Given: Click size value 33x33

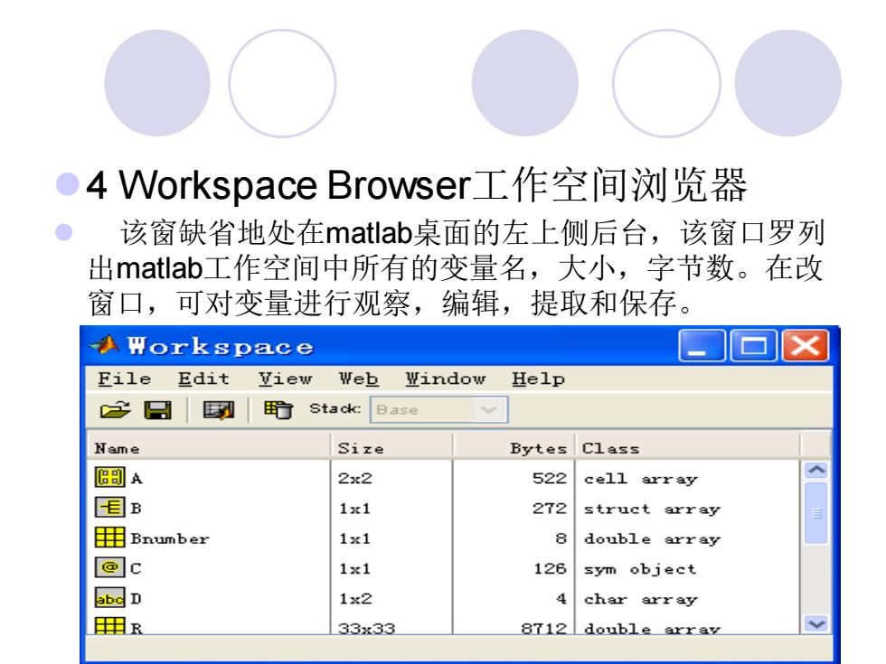Looking at the screenshot, I should 366,627.
